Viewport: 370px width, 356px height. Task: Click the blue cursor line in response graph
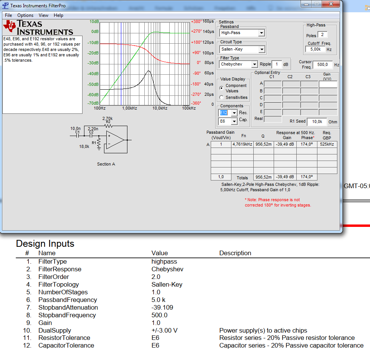point(121,64)
